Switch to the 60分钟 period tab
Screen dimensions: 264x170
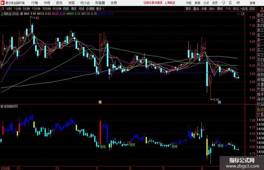tap(57, 9)
